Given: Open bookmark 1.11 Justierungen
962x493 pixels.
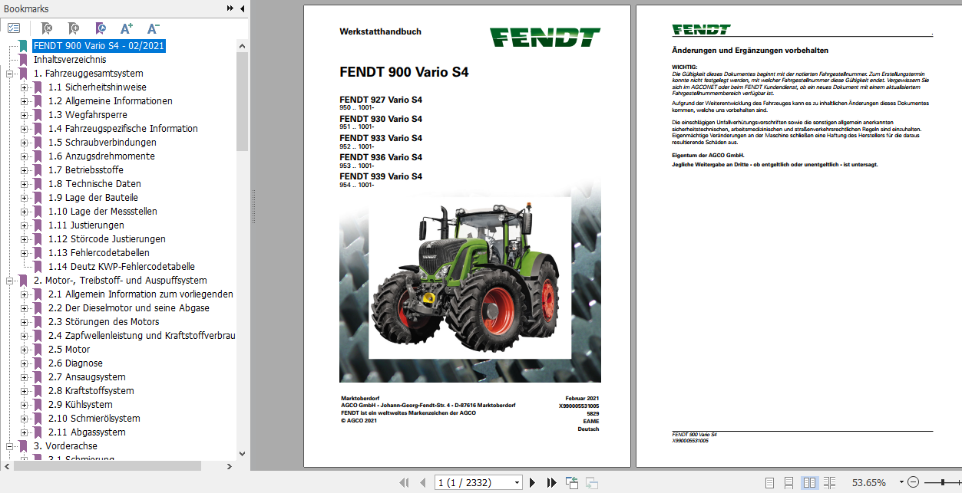Looking at the screenshot, I should (x=86, y=225).
